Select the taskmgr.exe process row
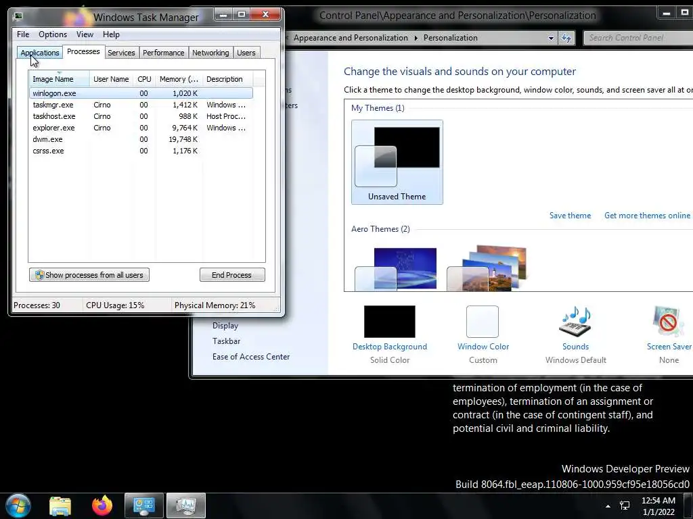This screenshot has width=693, height=519. [141, 105]
